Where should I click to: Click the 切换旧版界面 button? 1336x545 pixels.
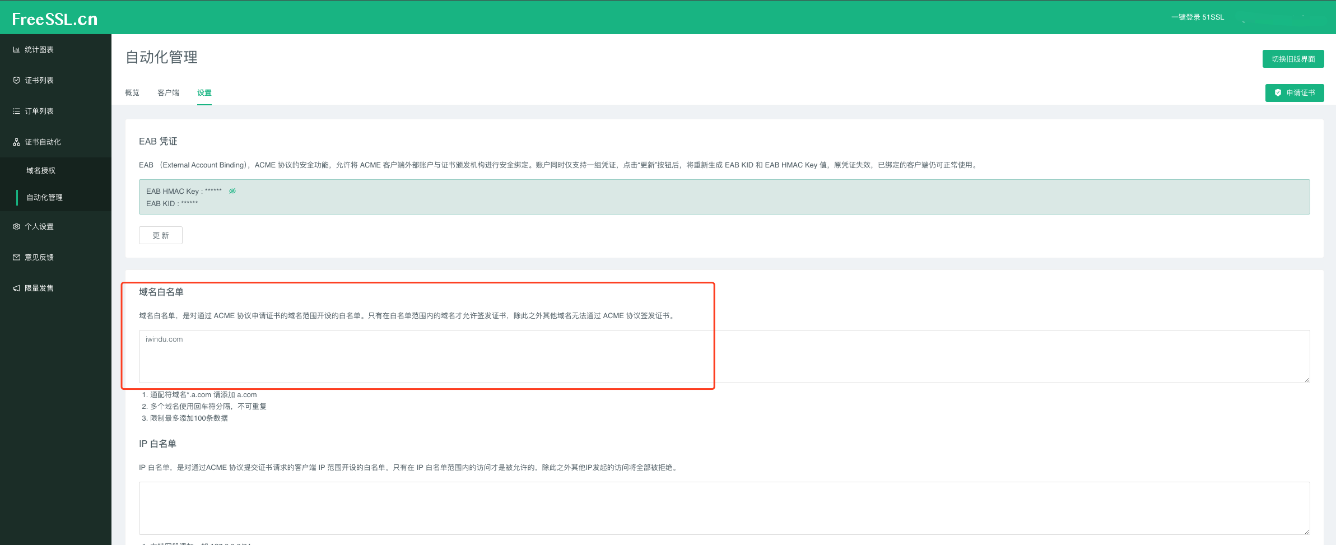coord(1293,59)
